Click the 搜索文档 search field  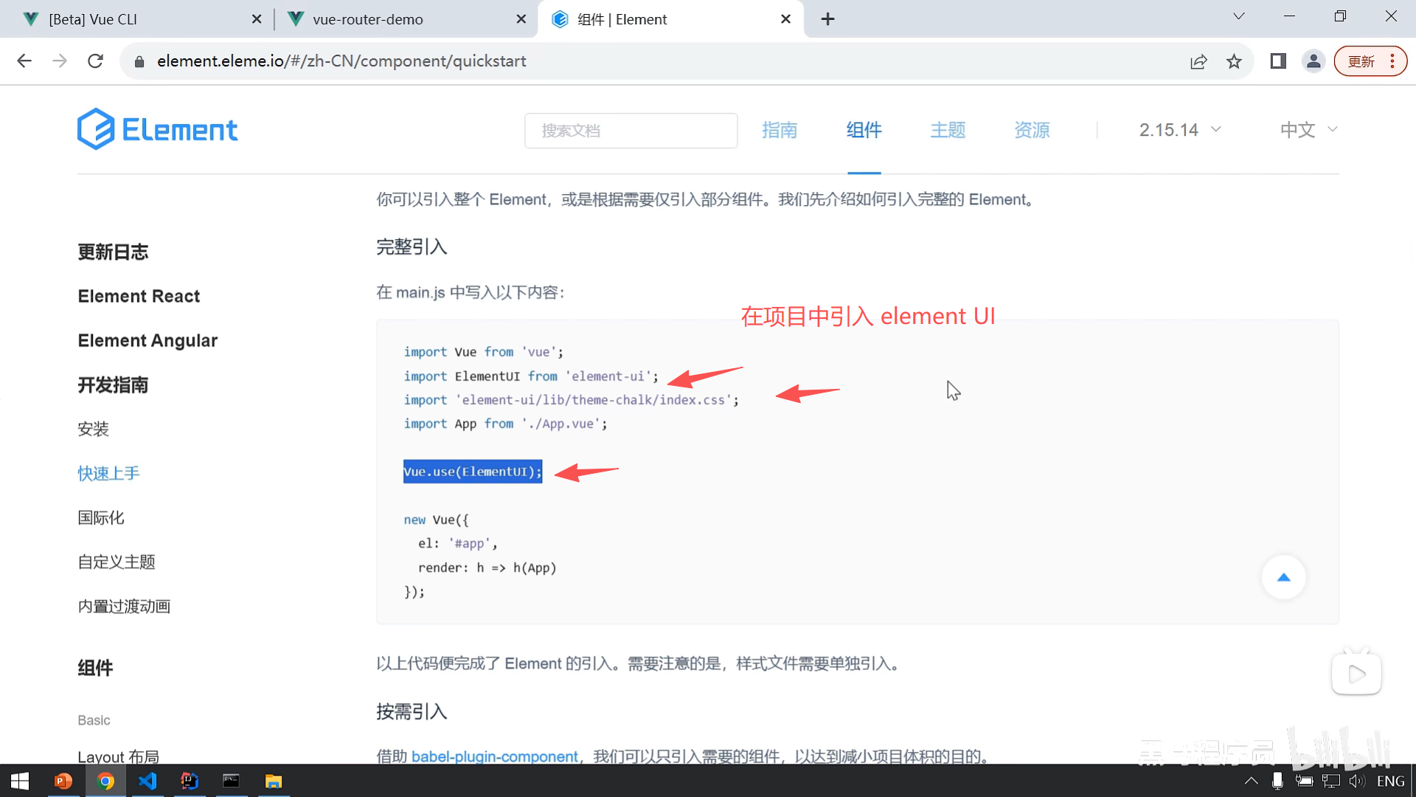[631, 131]
